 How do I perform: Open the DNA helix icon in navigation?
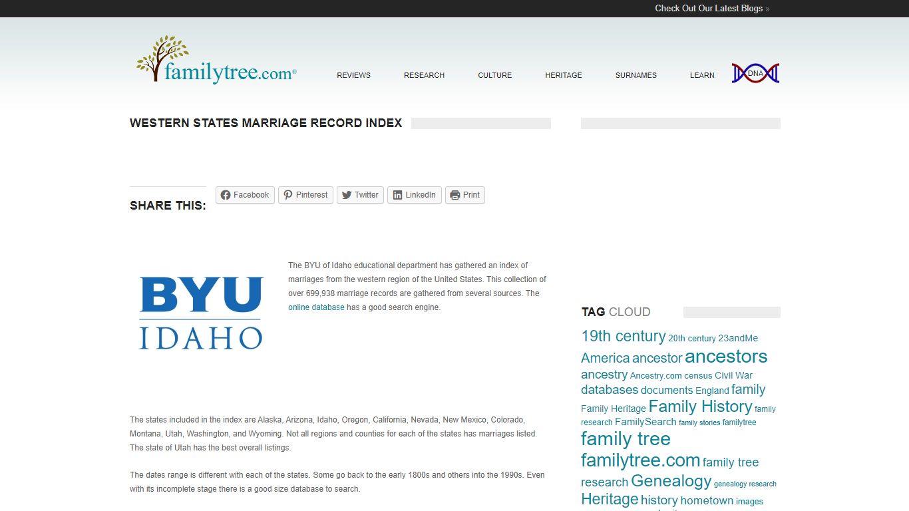[x=755, y=73]
